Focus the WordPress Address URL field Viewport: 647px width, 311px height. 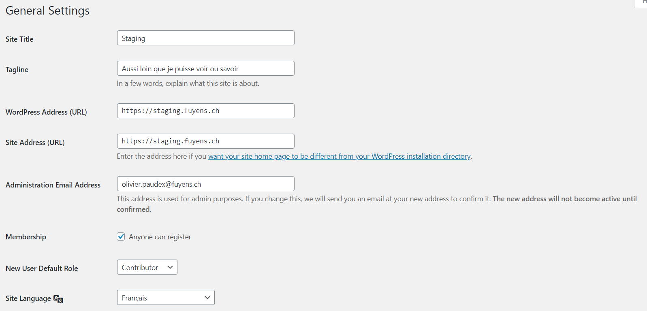205,111
